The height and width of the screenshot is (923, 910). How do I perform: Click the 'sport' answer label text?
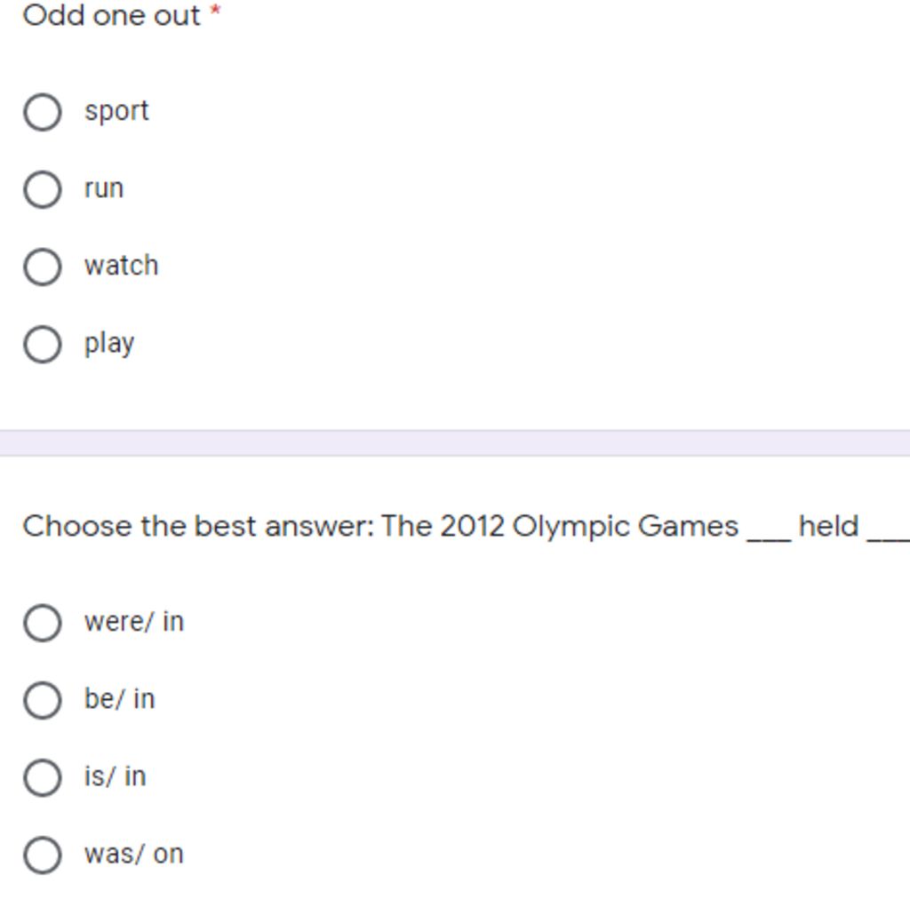(x=116, y=111)
